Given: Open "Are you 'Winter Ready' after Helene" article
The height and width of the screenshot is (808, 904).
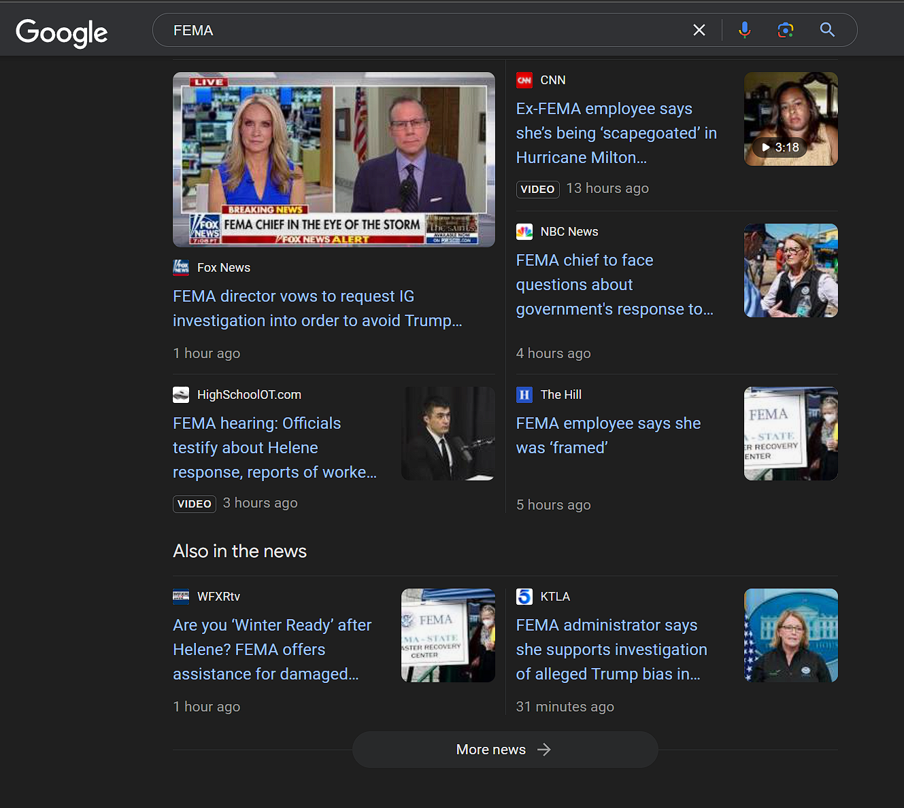Looking at the screenshot, I should coord(272,650).
